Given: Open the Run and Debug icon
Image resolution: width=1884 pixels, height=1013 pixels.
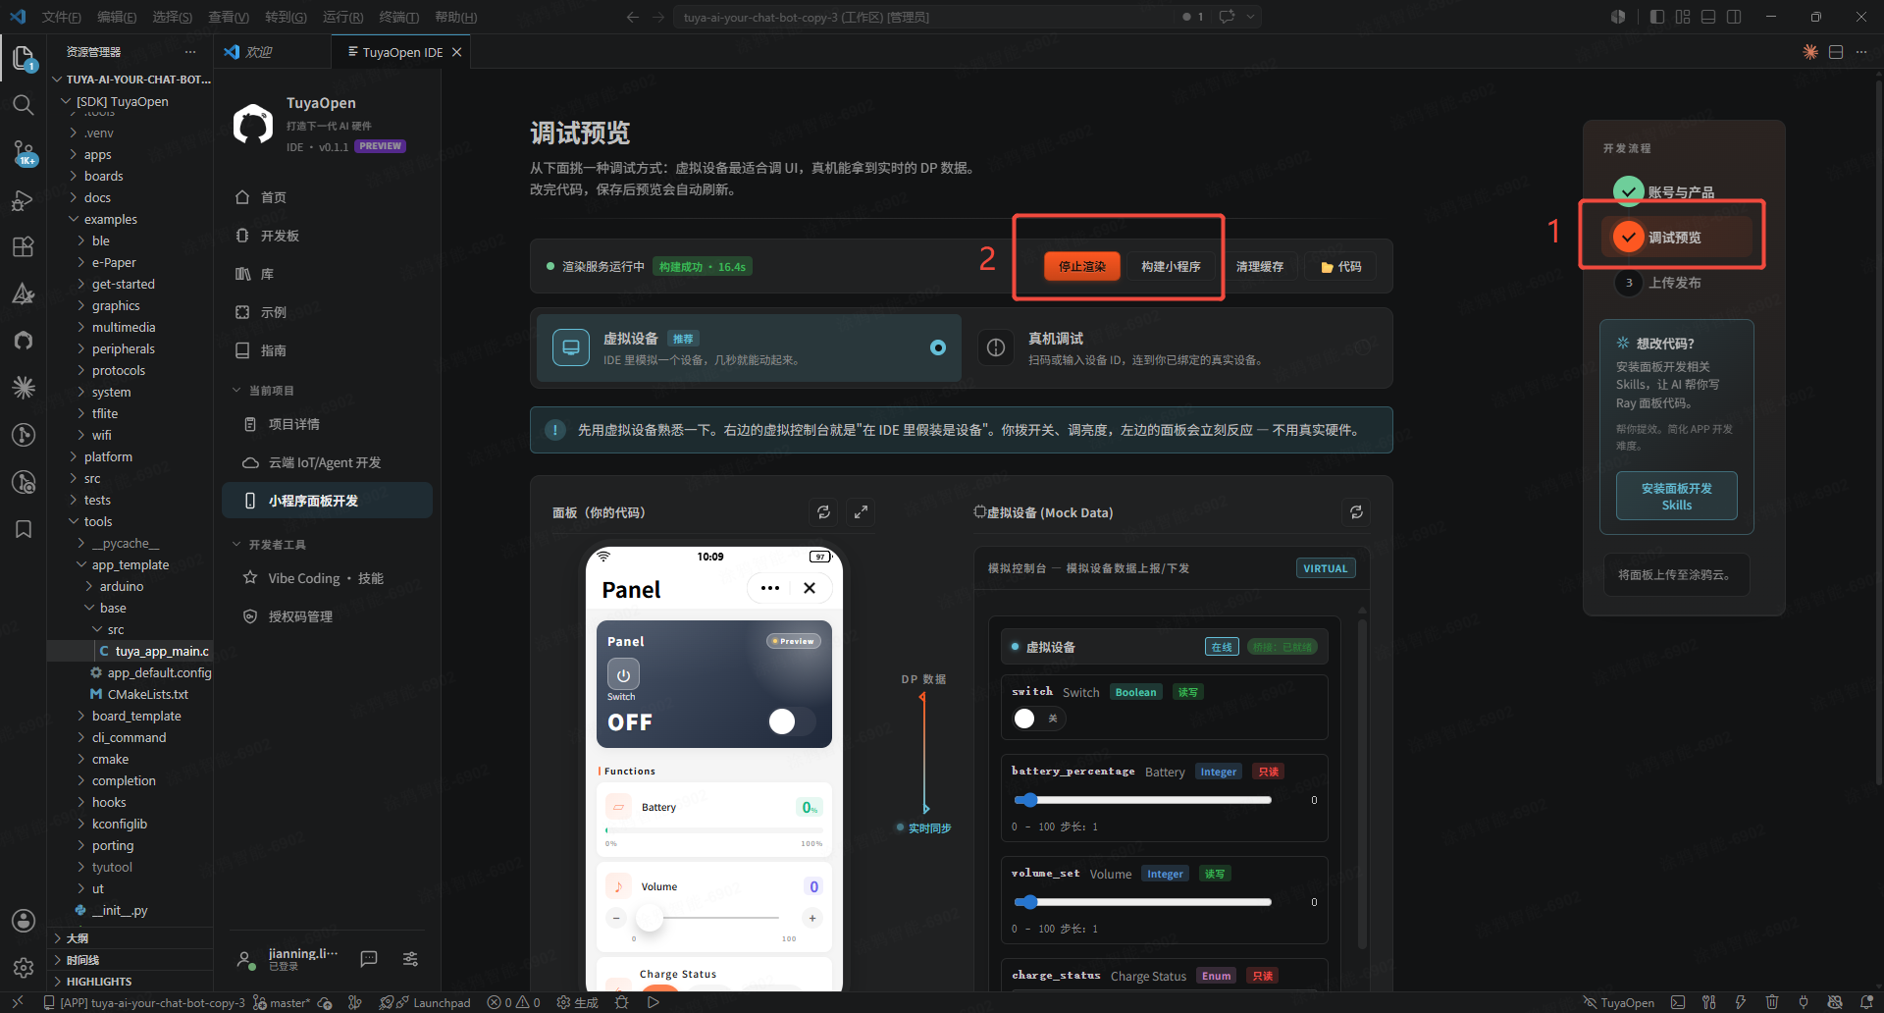Looking at the screenshot, I should click(24, 200).
